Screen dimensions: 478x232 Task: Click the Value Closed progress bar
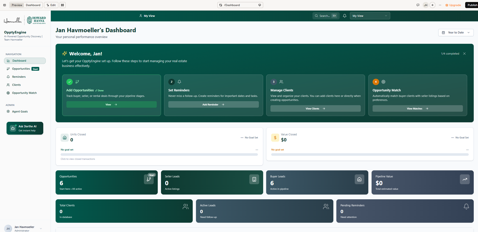pos(370,154)
